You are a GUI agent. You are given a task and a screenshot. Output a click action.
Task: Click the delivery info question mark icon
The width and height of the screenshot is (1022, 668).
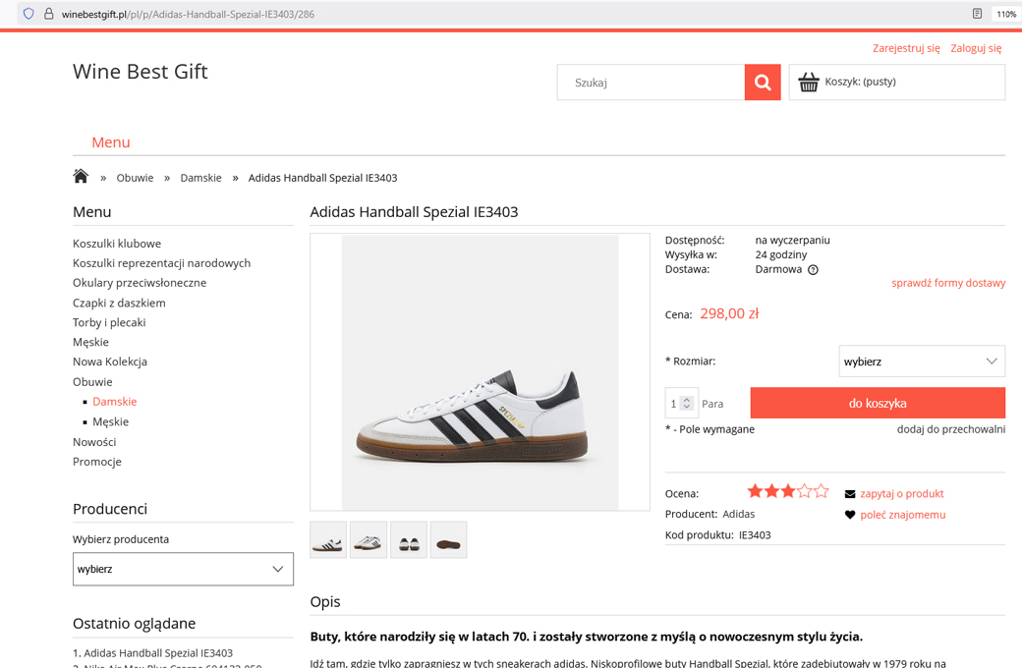pyautogui.click(x=813, y=270)
